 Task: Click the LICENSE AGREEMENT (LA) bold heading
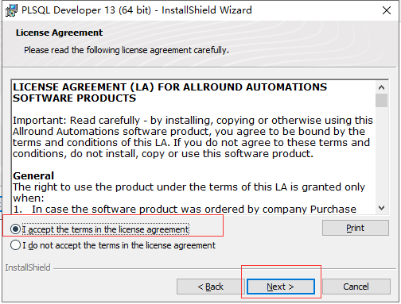[x=170, y=93]
